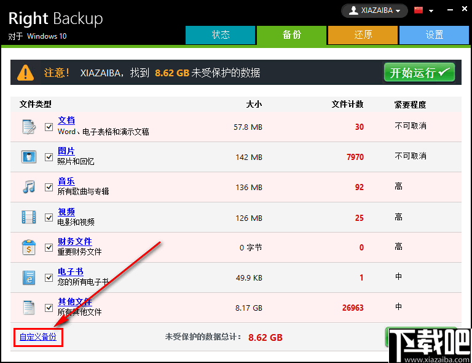This screenshot has width=472, height=363.
Task: Click the 136 MB size value
Action: click(249, 188)
